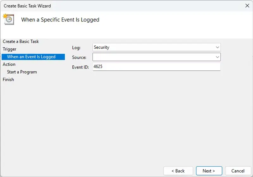253x177 pixels.
Task: Select the When an Event Is Logged step
Action: point(31,57)
